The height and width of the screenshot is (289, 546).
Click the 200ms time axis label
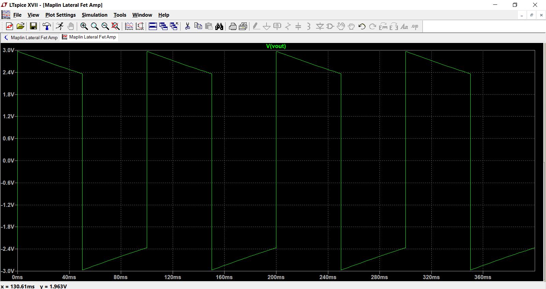point(276,277)
